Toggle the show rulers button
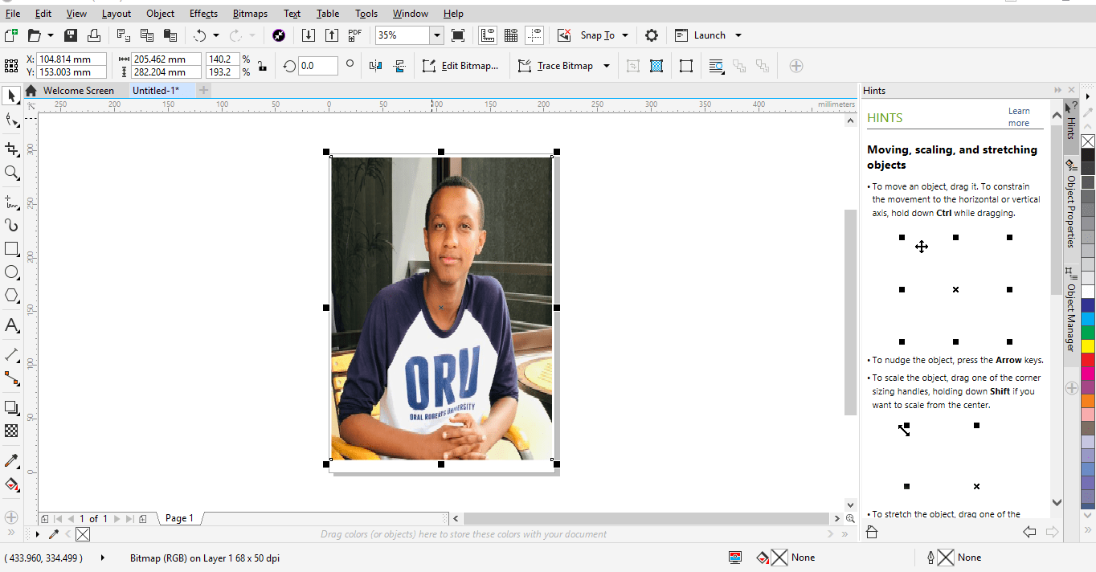 487,35
